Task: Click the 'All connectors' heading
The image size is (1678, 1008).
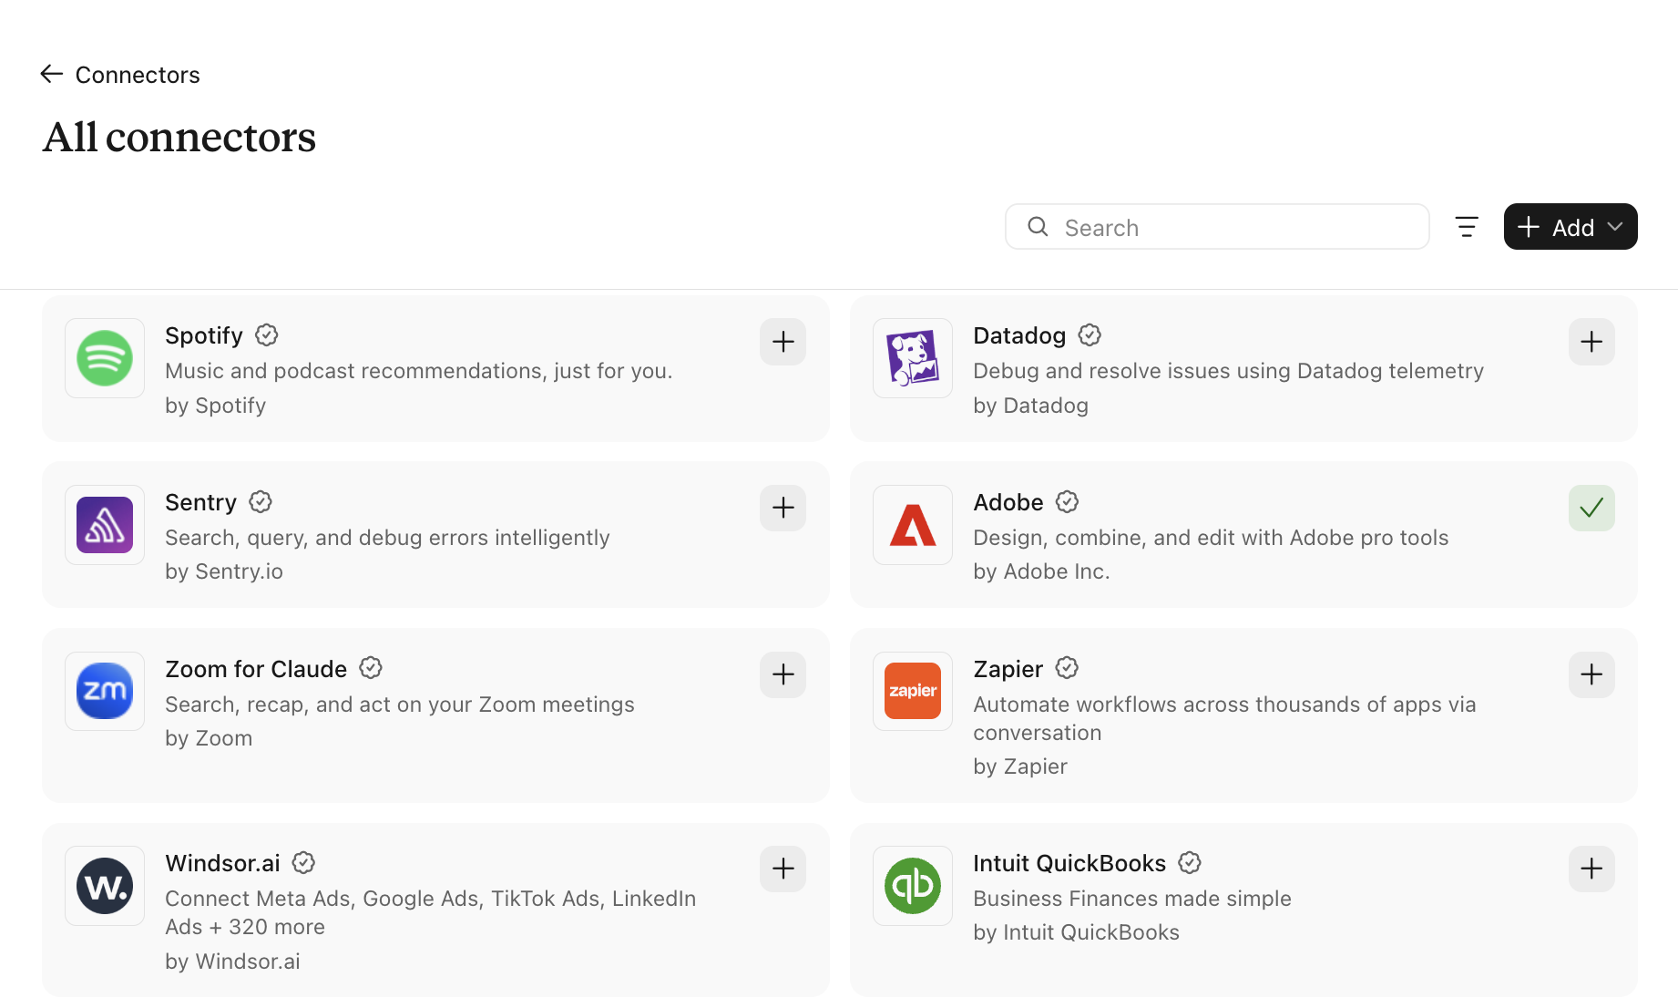Action: pos(179,138)
